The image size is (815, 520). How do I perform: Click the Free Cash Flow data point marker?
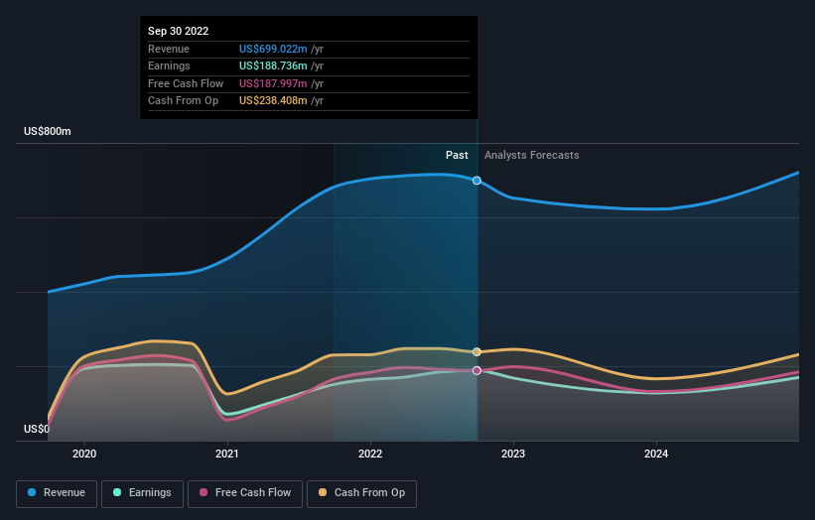476,370
